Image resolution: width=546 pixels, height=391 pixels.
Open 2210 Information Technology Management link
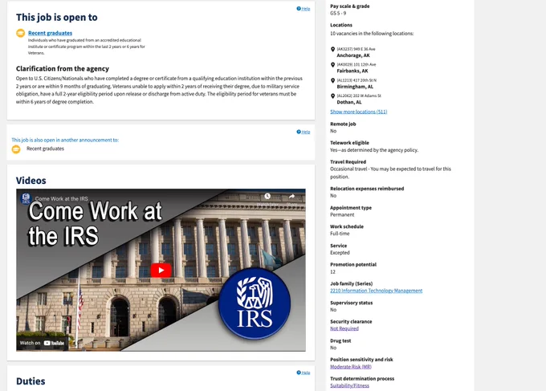coord(376,291)
